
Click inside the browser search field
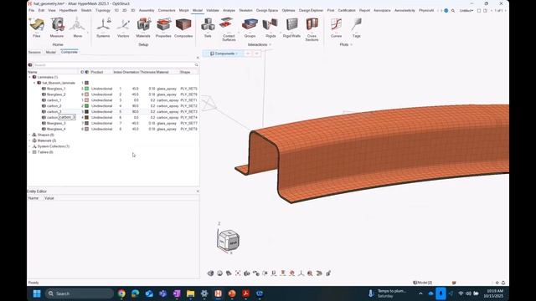(113, 65)
